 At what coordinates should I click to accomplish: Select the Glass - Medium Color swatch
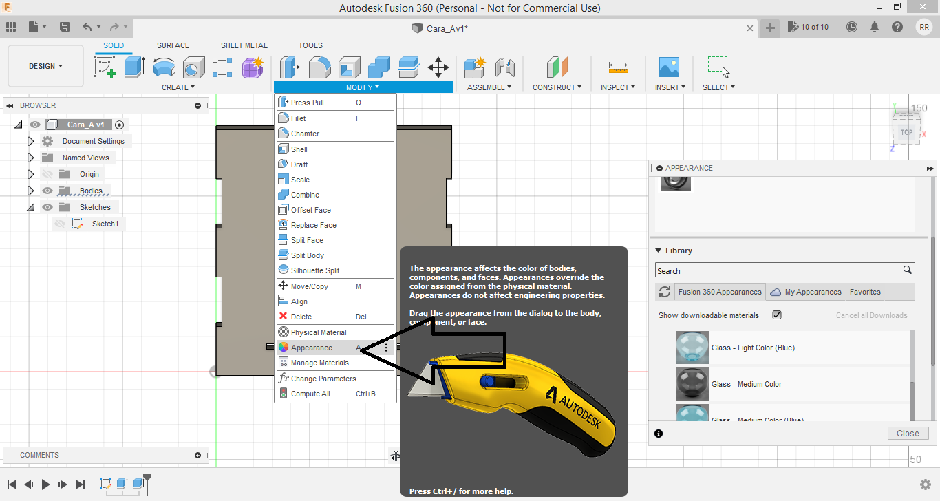click(692, 384)
